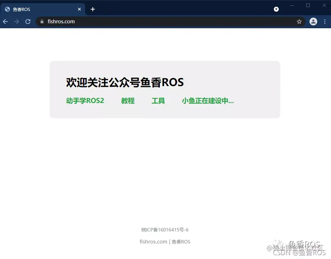Click the forward navigation arrow

pyautogui.click(x=16, y=22)
